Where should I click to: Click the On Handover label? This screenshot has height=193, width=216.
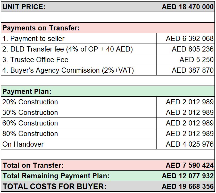click(23, 144)
